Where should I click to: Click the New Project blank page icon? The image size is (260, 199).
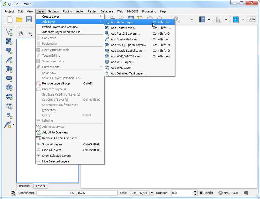click(10, 19)
